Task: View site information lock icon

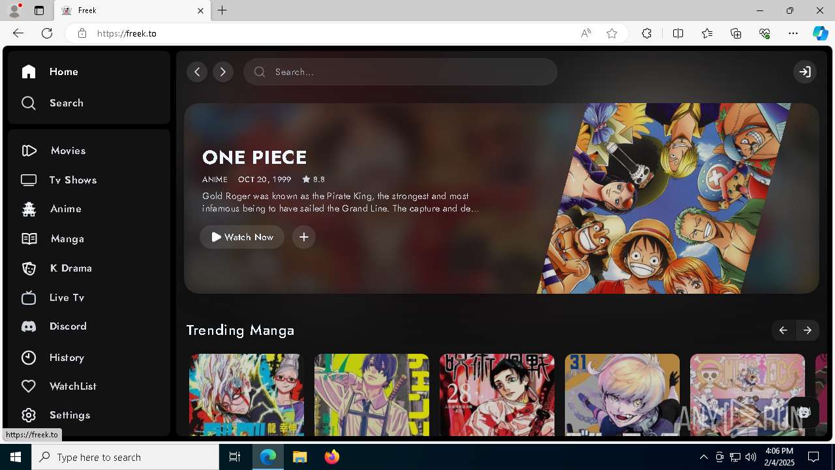Action: point(82,33)
